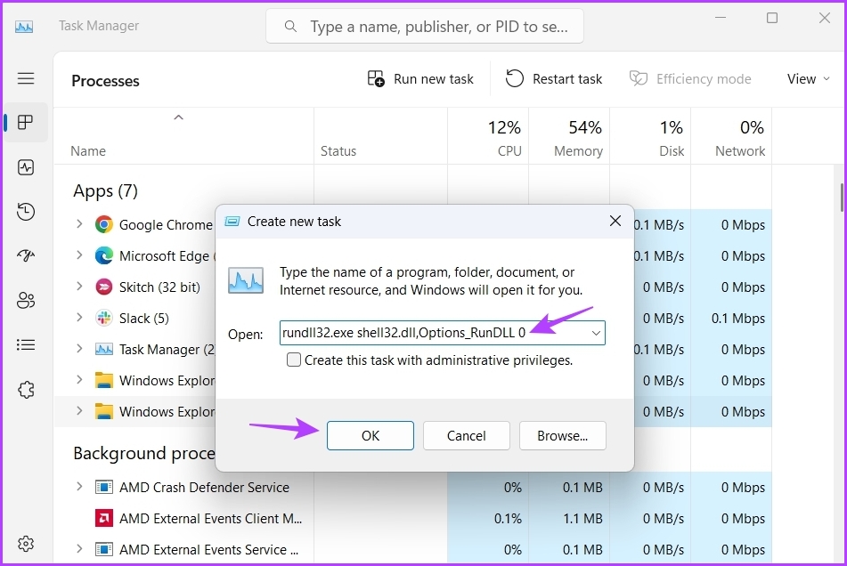The width and height of the screenshot is (847, 566).
Task: Click the Task Manager process row icon
Action: pos(103,350)
